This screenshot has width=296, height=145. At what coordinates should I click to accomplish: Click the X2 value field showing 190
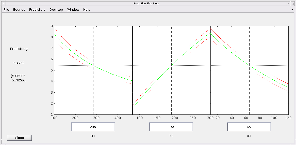(171, 127)
